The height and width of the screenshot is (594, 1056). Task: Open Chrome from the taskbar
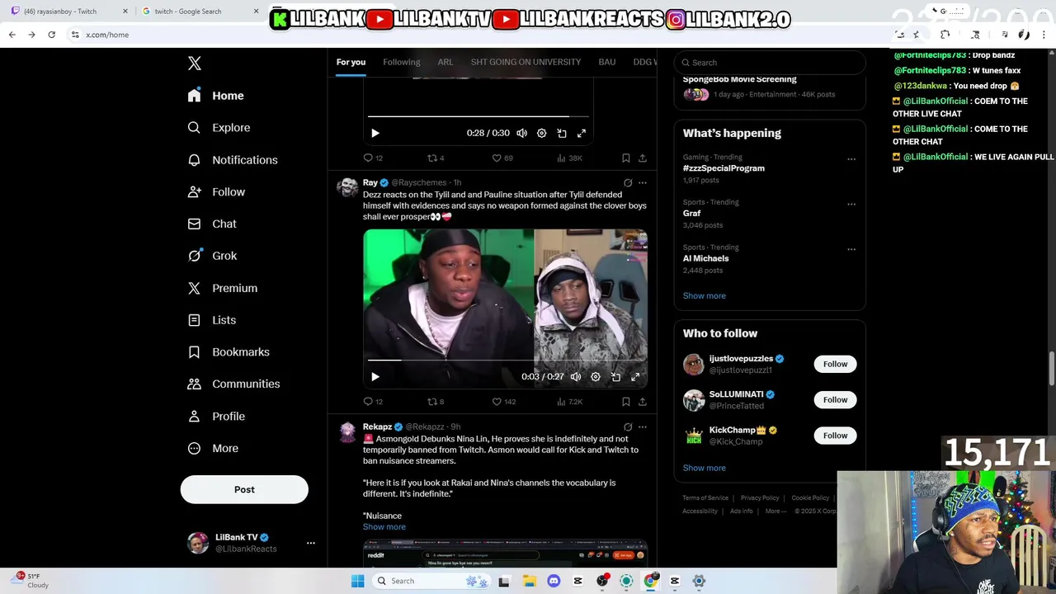(651, 581)
